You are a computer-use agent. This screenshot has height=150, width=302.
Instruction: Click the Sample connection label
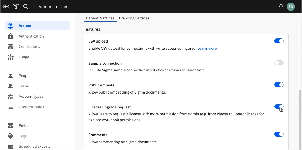(x=105, y=63)
